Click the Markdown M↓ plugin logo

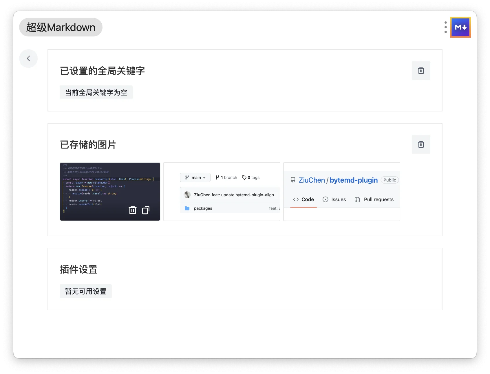pyautogui.click(x=460, y=27)
